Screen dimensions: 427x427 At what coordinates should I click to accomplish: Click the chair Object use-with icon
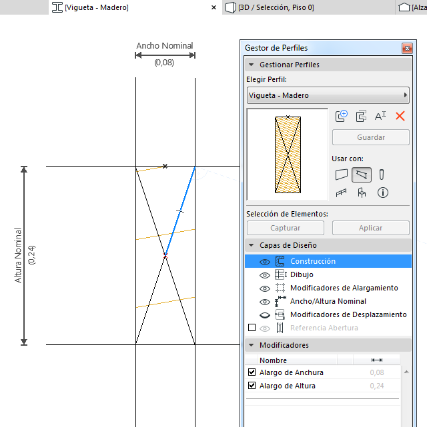[362, 193]
